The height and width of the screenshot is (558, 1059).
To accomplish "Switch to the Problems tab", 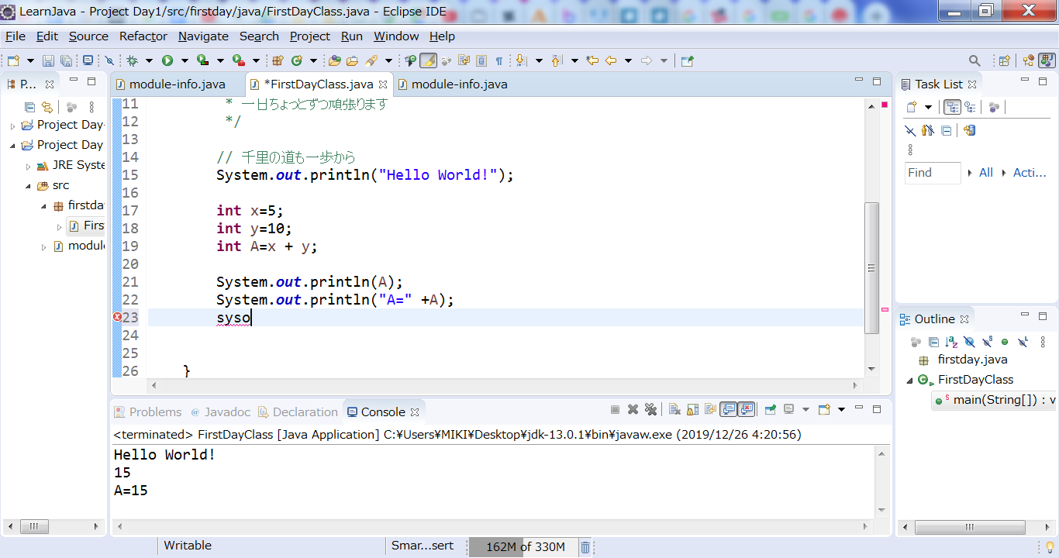I will tap(148, 412).
